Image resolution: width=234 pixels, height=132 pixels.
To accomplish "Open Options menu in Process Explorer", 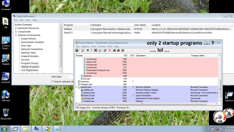I will tap(85, 47).
